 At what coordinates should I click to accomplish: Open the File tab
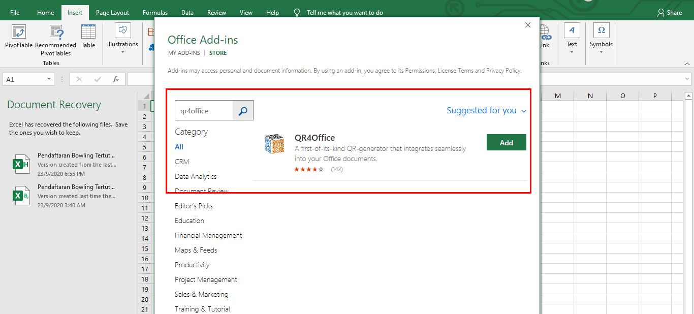point(15,13)
